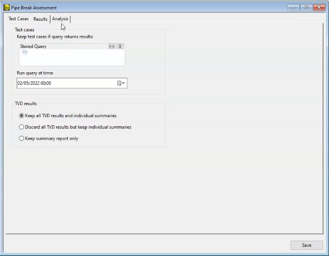
Task: Select Discard all TVD results but keep summaries
Action: point(75,127)
